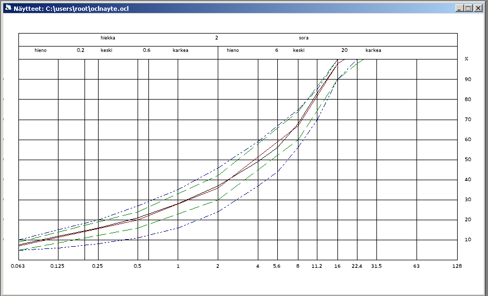Click the '0.25' sieve size label
Viewport: 488px width, 296px height.
click(97, 266)
